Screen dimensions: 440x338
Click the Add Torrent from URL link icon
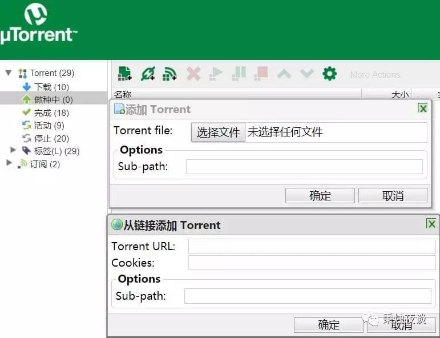click(148, 74)
